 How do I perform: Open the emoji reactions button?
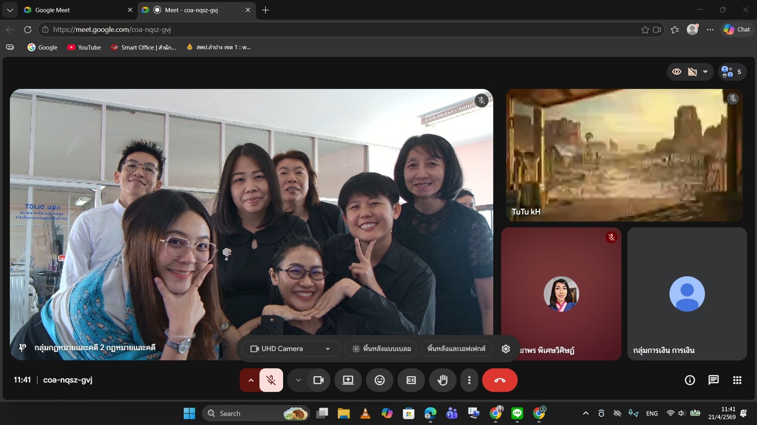pos(379,380)
